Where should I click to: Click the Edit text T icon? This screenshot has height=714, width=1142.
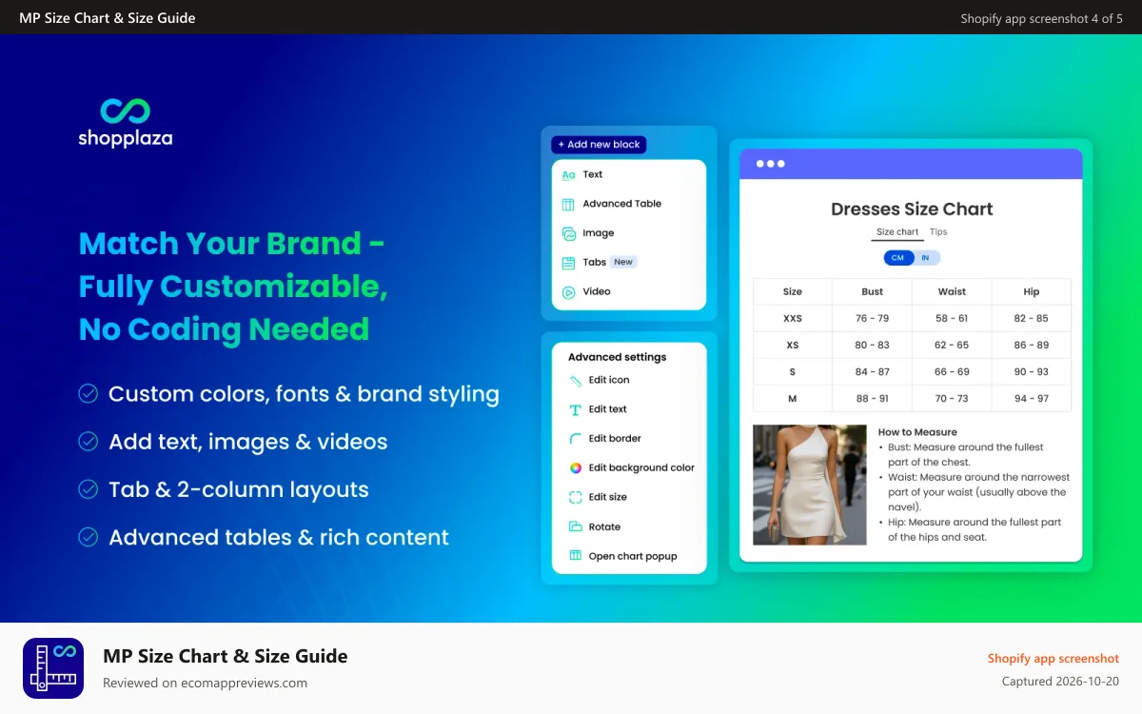[575, 409]
